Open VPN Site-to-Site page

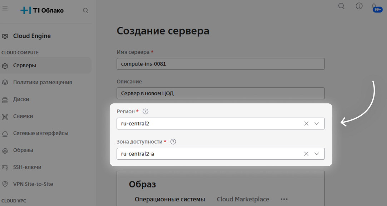pyautogui.click(x=33, y=184)
